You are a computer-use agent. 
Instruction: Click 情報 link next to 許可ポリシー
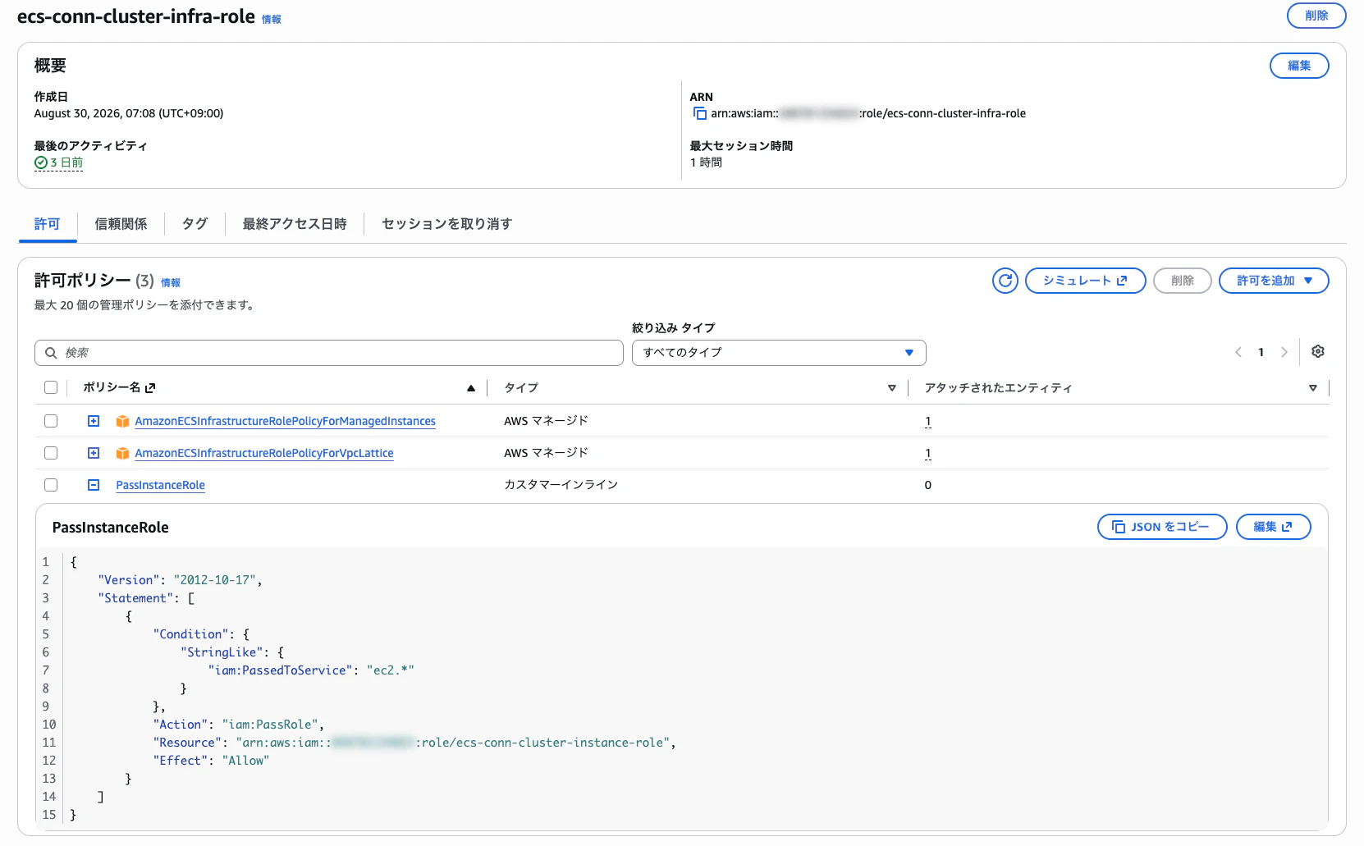pos(171,282)
